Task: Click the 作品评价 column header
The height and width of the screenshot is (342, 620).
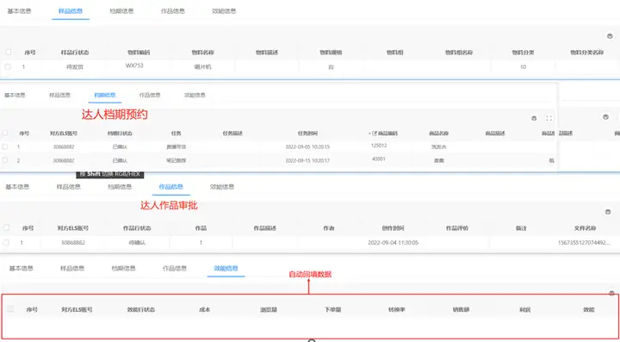Action: [457, 228]
